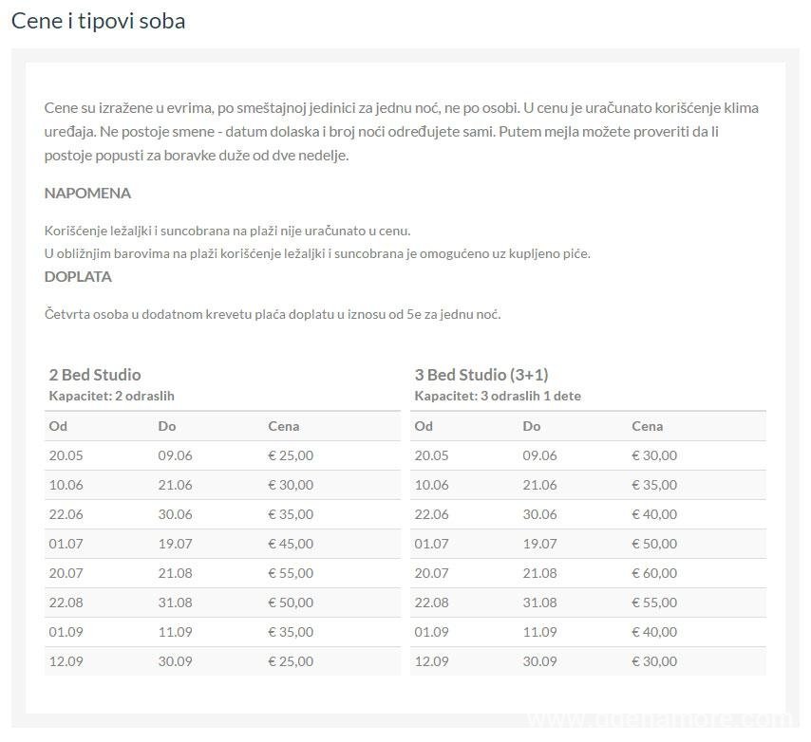Viewport: 811px width, 742px height.
Task: Click the "Cene i tipovi soba" page heading
Action: click(x=98, y=21)
